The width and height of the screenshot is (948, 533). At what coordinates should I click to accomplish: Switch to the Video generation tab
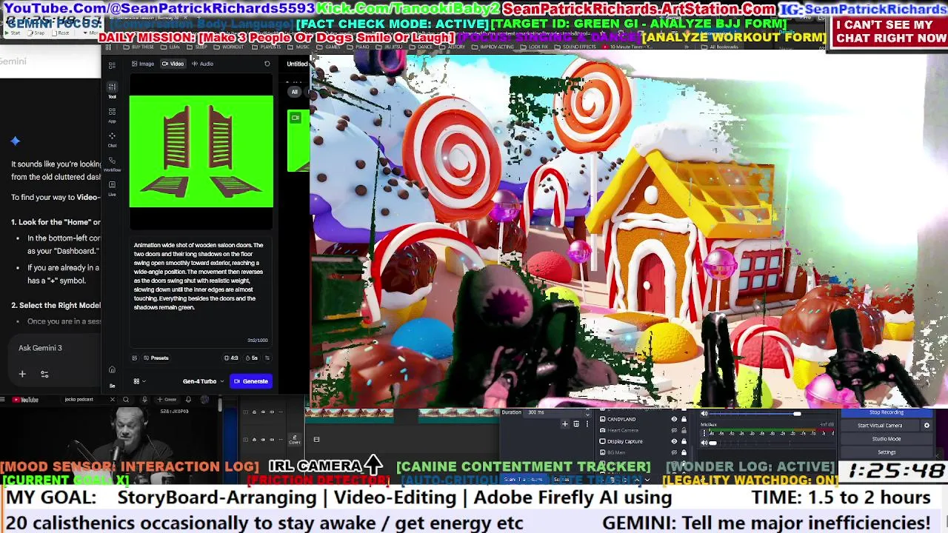(173, 64)
